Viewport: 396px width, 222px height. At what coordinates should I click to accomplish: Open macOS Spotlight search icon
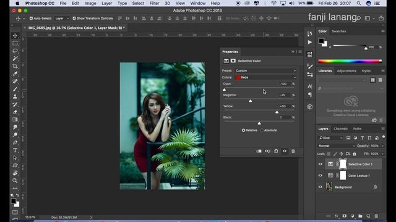coord(359,3)
